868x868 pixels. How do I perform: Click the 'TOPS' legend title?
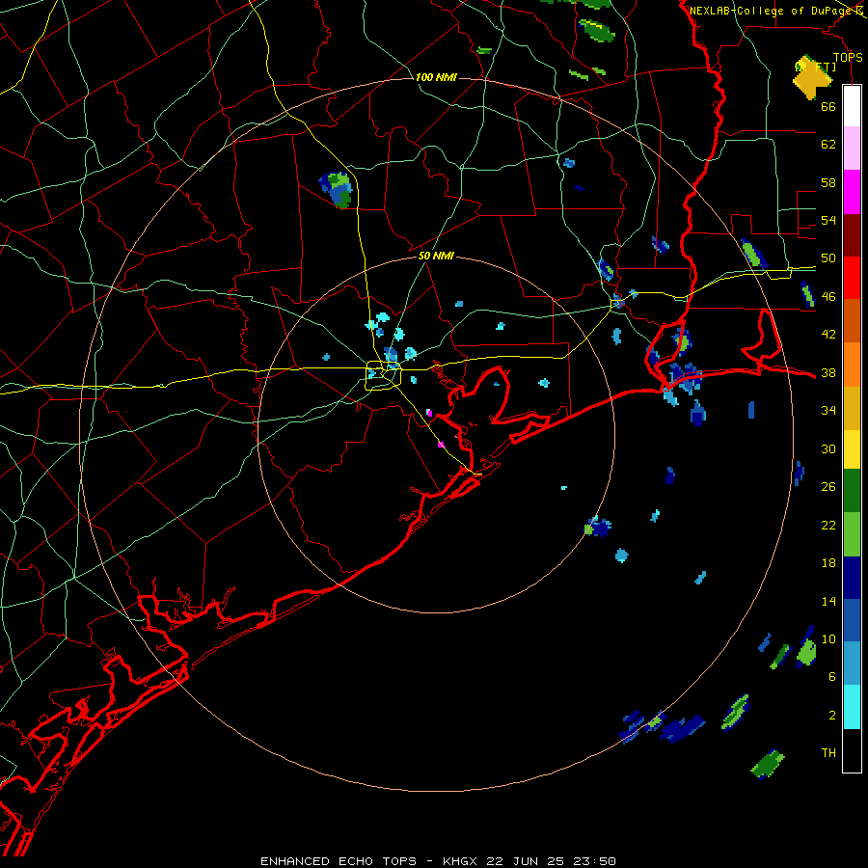click(848, 58)
